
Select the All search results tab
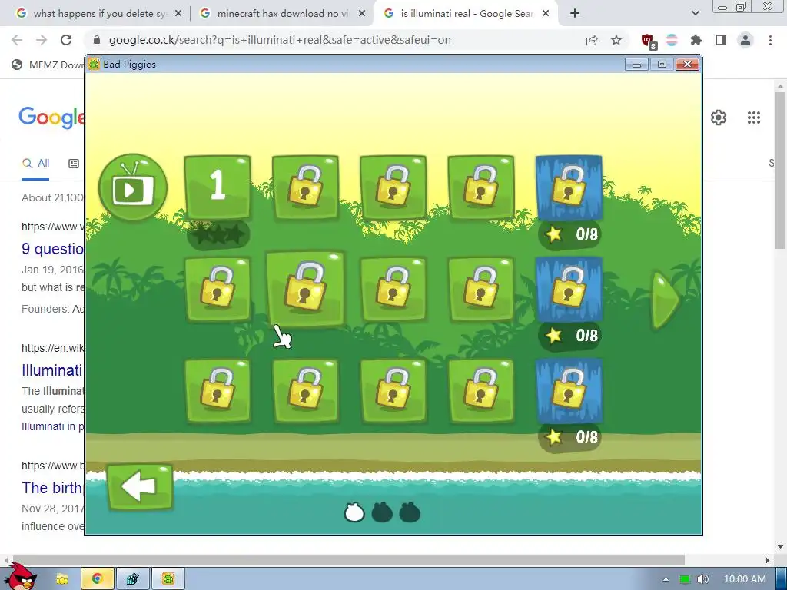coord(35,163)
